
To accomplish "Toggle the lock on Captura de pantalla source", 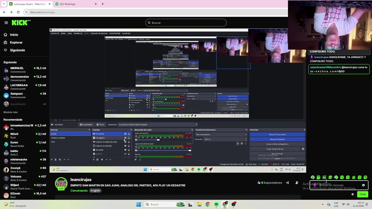I will tap(129, 146).
